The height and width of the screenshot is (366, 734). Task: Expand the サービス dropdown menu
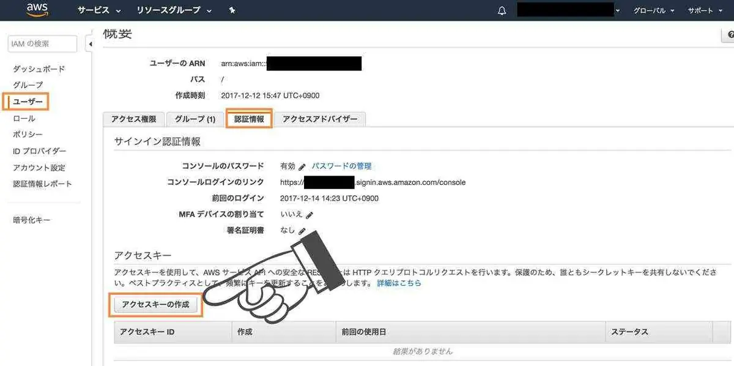point(100,10)
